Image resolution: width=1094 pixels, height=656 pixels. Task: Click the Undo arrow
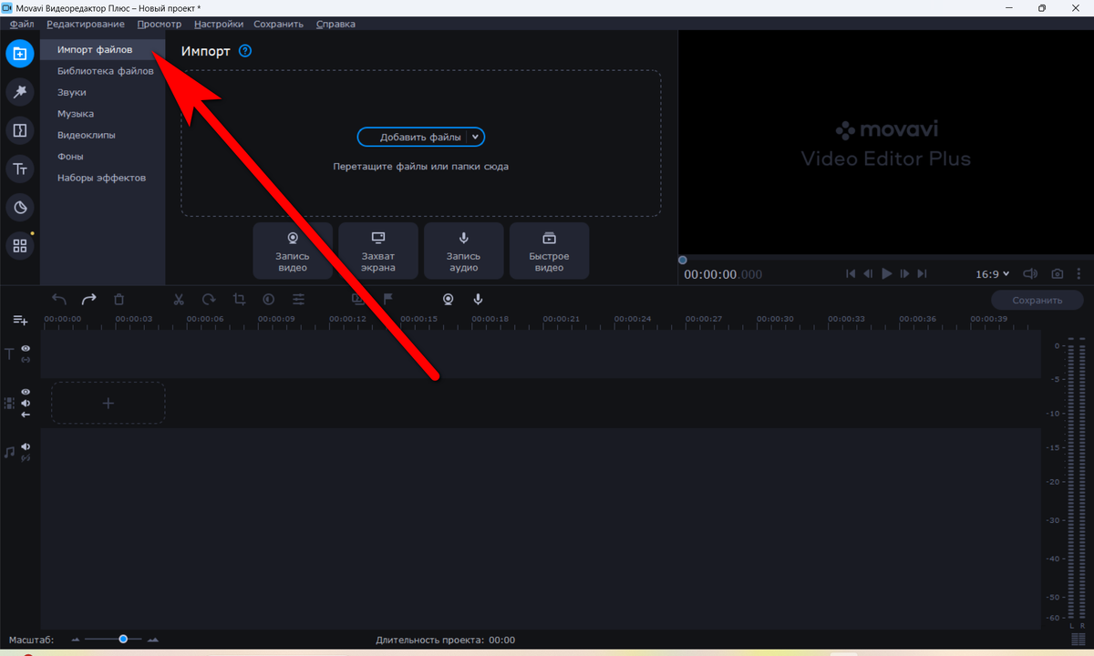coord(58,299)
